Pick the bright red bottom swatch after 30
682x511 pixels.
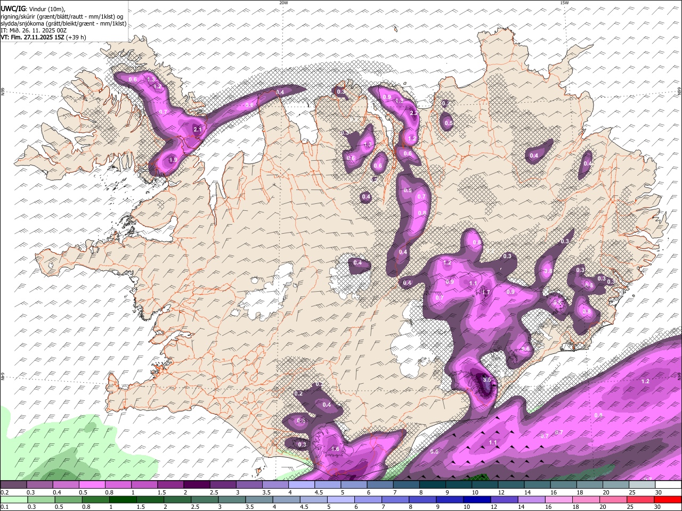669,499
